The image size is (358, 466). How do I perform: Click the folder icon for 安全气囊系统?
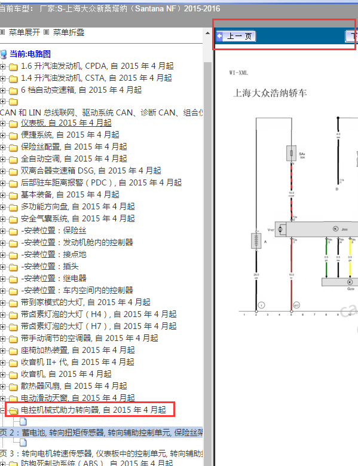(13, 219)
